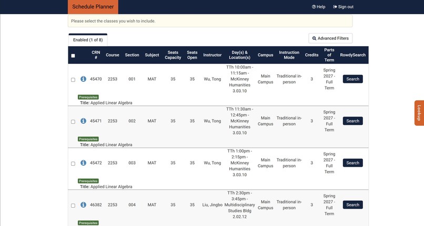
Task: Check the box for section 003 CRN 45472
Action: tap(73, 164)
